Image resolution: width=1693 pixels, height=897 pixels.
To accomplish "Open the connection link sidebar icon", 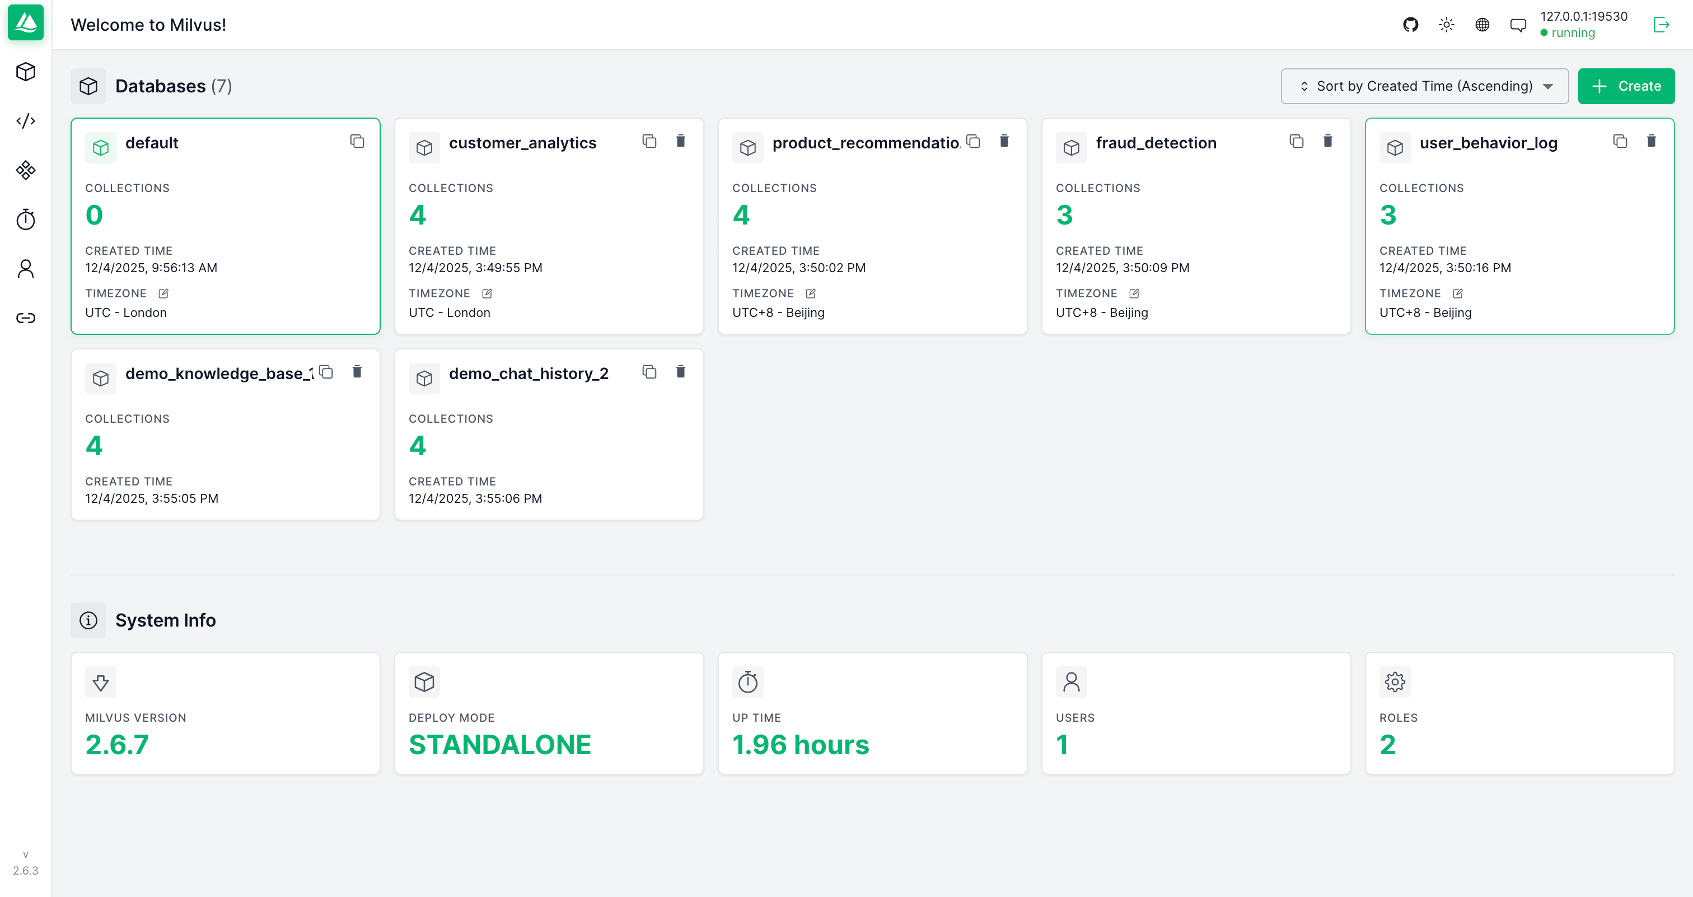I will pyautogui.click(x=26, y=318).
